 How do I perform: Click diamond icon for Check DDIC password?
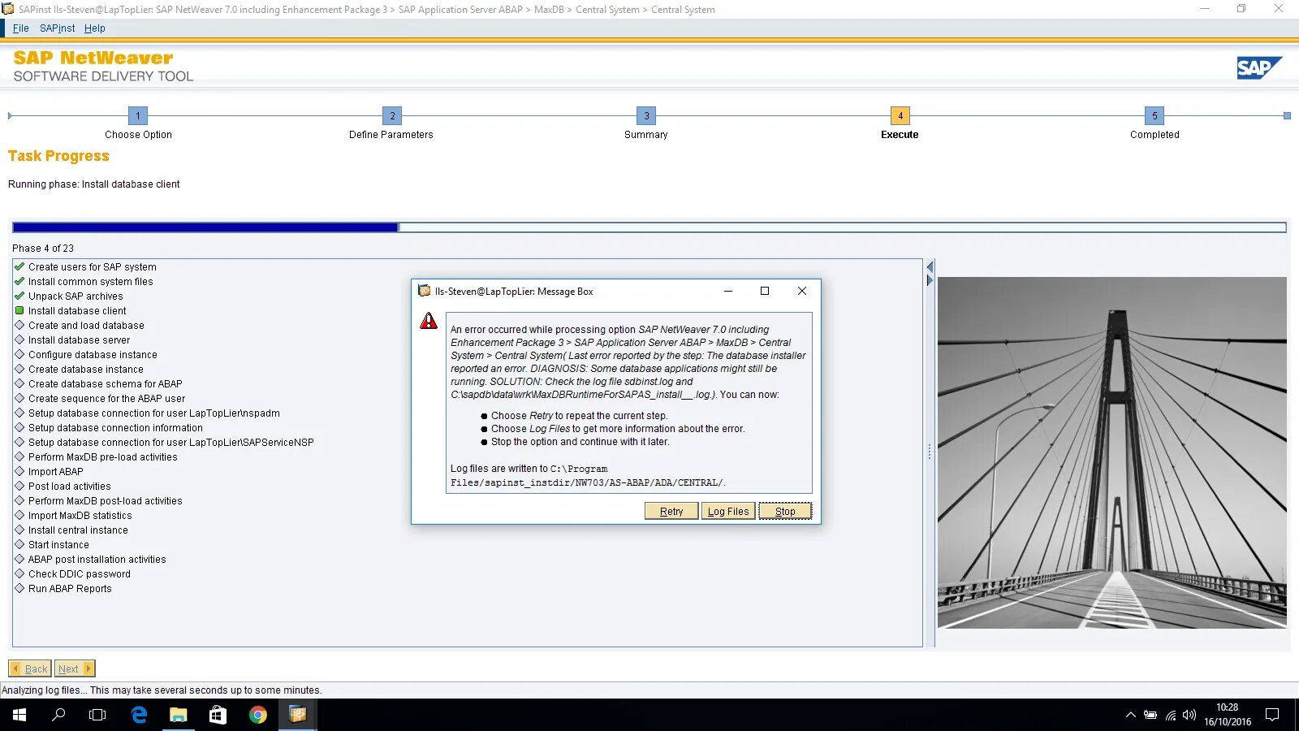19,573
